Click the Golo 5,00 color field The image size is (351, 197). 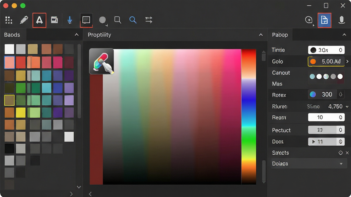326,62
